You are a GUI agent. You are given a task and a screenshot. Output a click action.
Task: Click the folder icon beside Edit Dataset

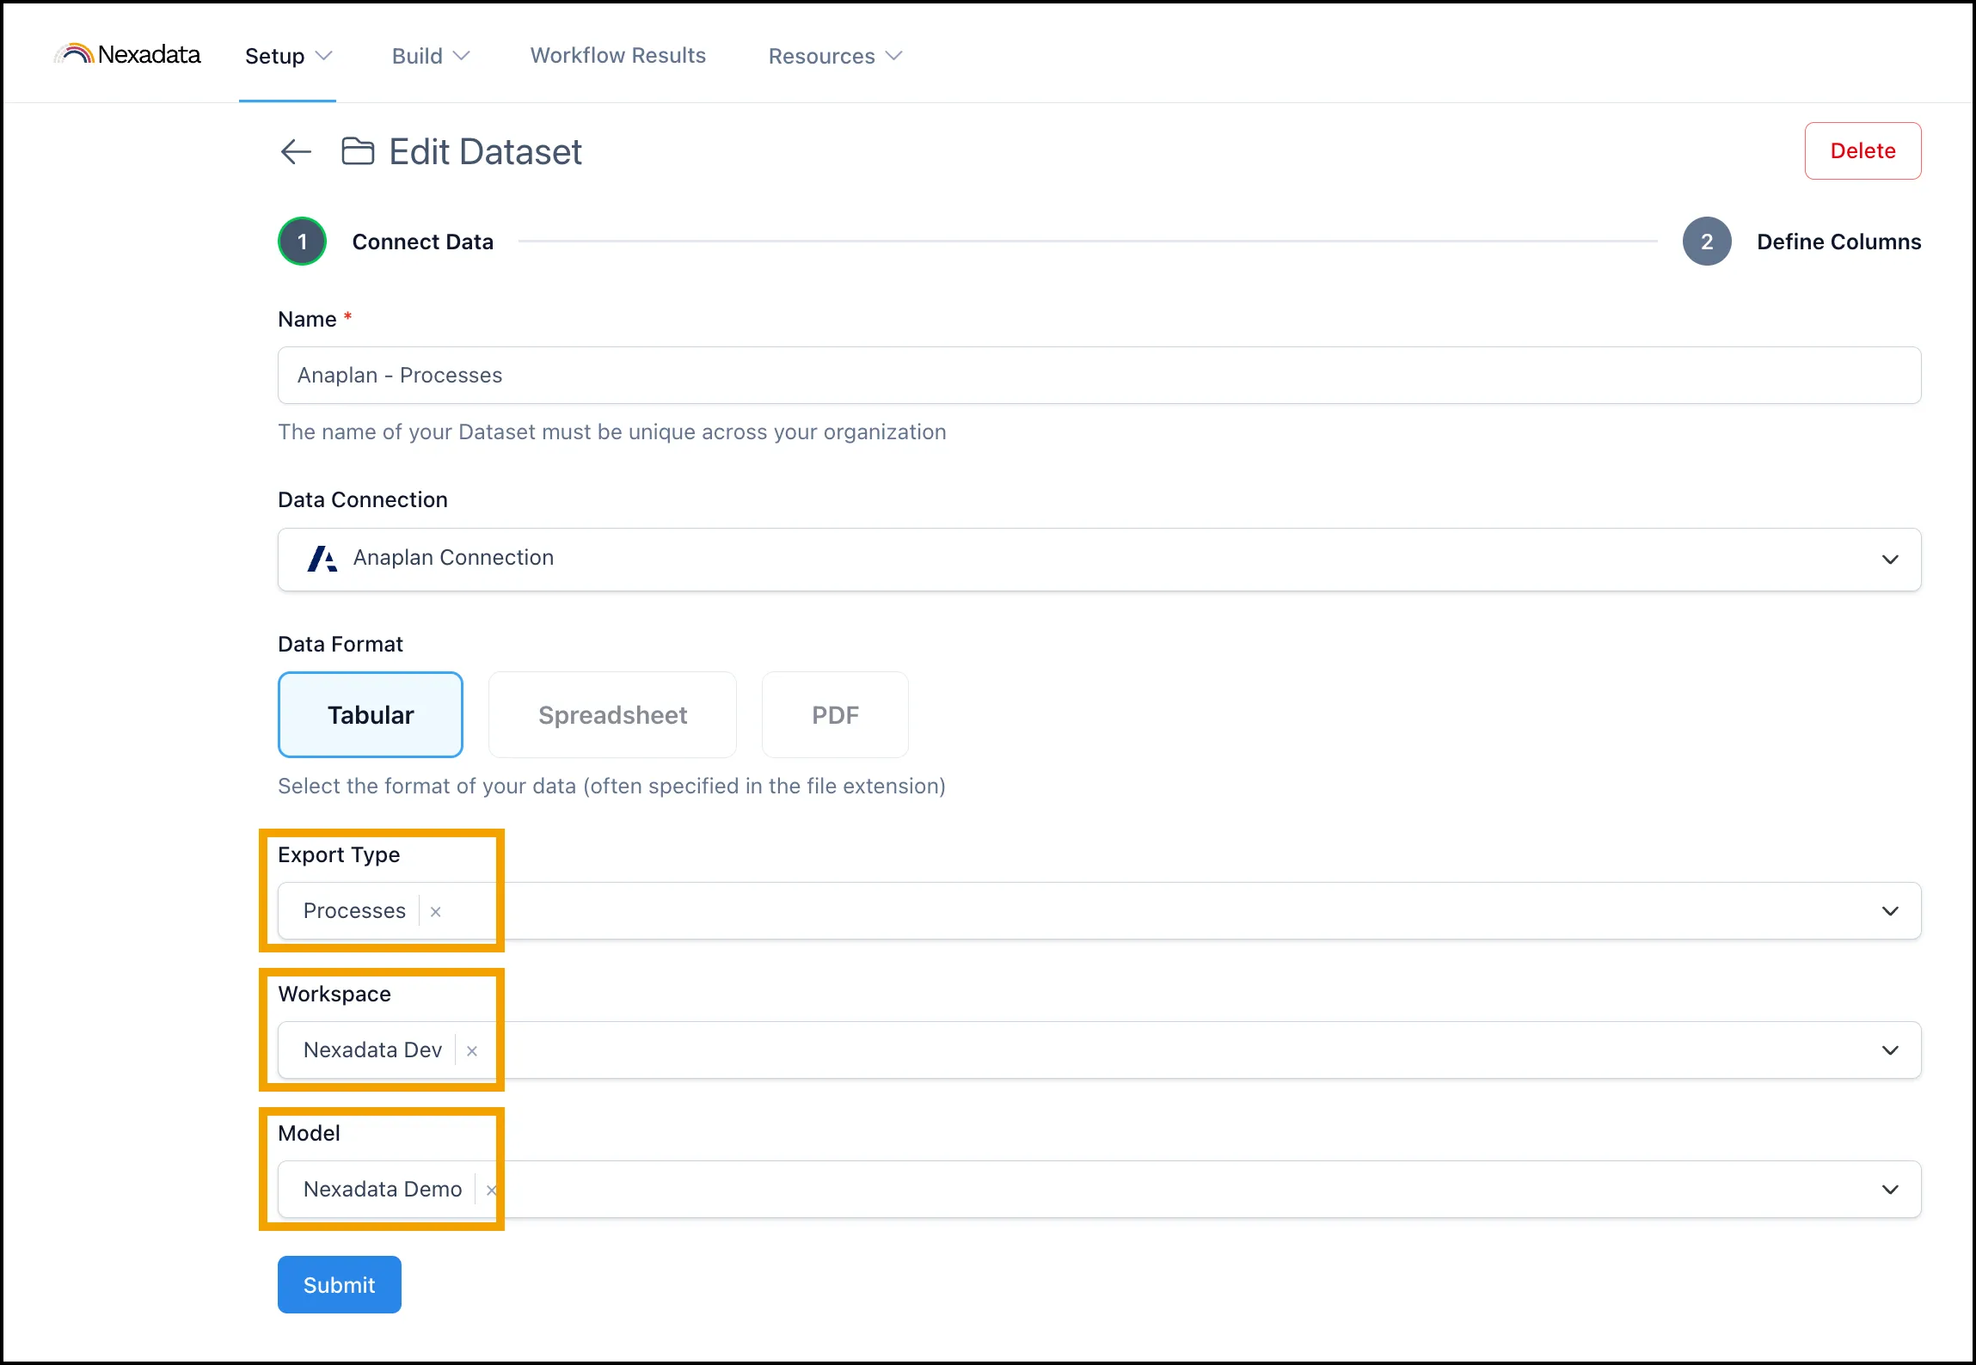pyautogui.click(x=358, y=151)
